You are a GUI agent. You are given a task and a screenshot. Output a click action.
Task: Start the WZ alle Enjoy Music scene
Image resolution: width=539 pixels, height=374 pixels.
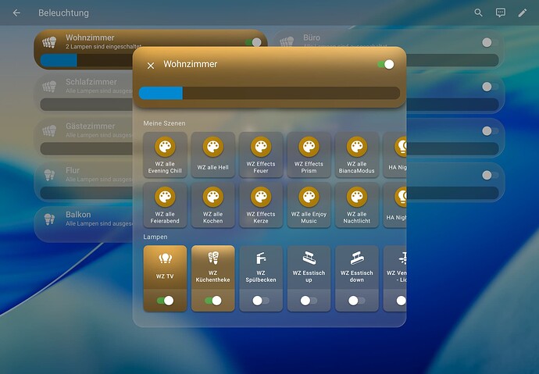click(x=309, y=205)
